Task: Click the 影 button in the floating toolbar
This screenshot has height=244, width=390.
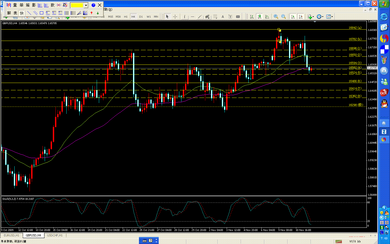Action: (x=34, y=5)
